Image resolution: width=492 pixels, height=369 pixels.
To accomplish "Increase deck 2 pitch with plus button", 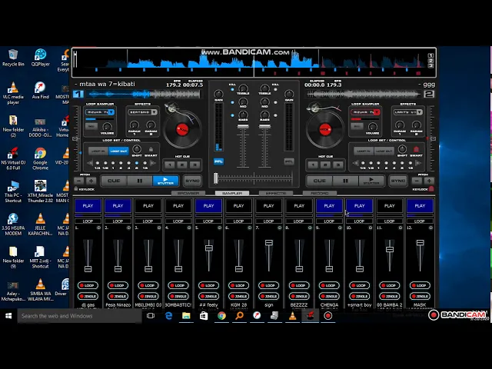I will click(x=429, y=181).
